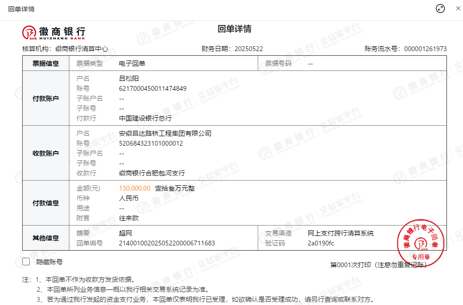Image resolution: width=463 pixels, height=305 pixels.
Task: Click the centered 回单详情 heading
Action: click(235, 29)
